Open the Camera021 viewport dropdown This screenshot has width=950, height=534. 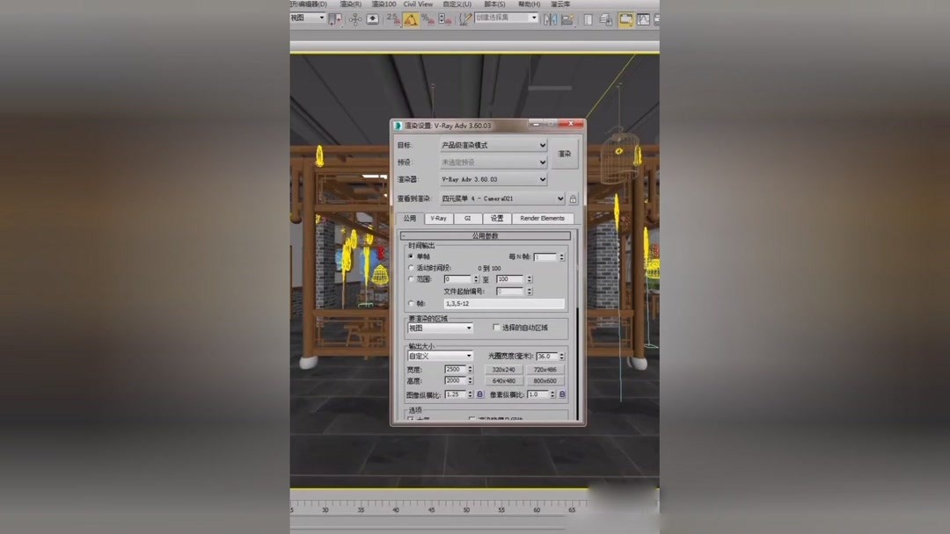(500, 198)
